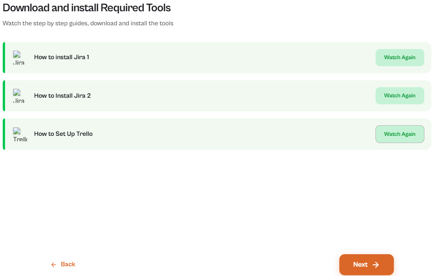Screen dimensions: 434x276
Task: Click the 'Watch the step by step guides' subtitle
Action: tap(88, 23)
